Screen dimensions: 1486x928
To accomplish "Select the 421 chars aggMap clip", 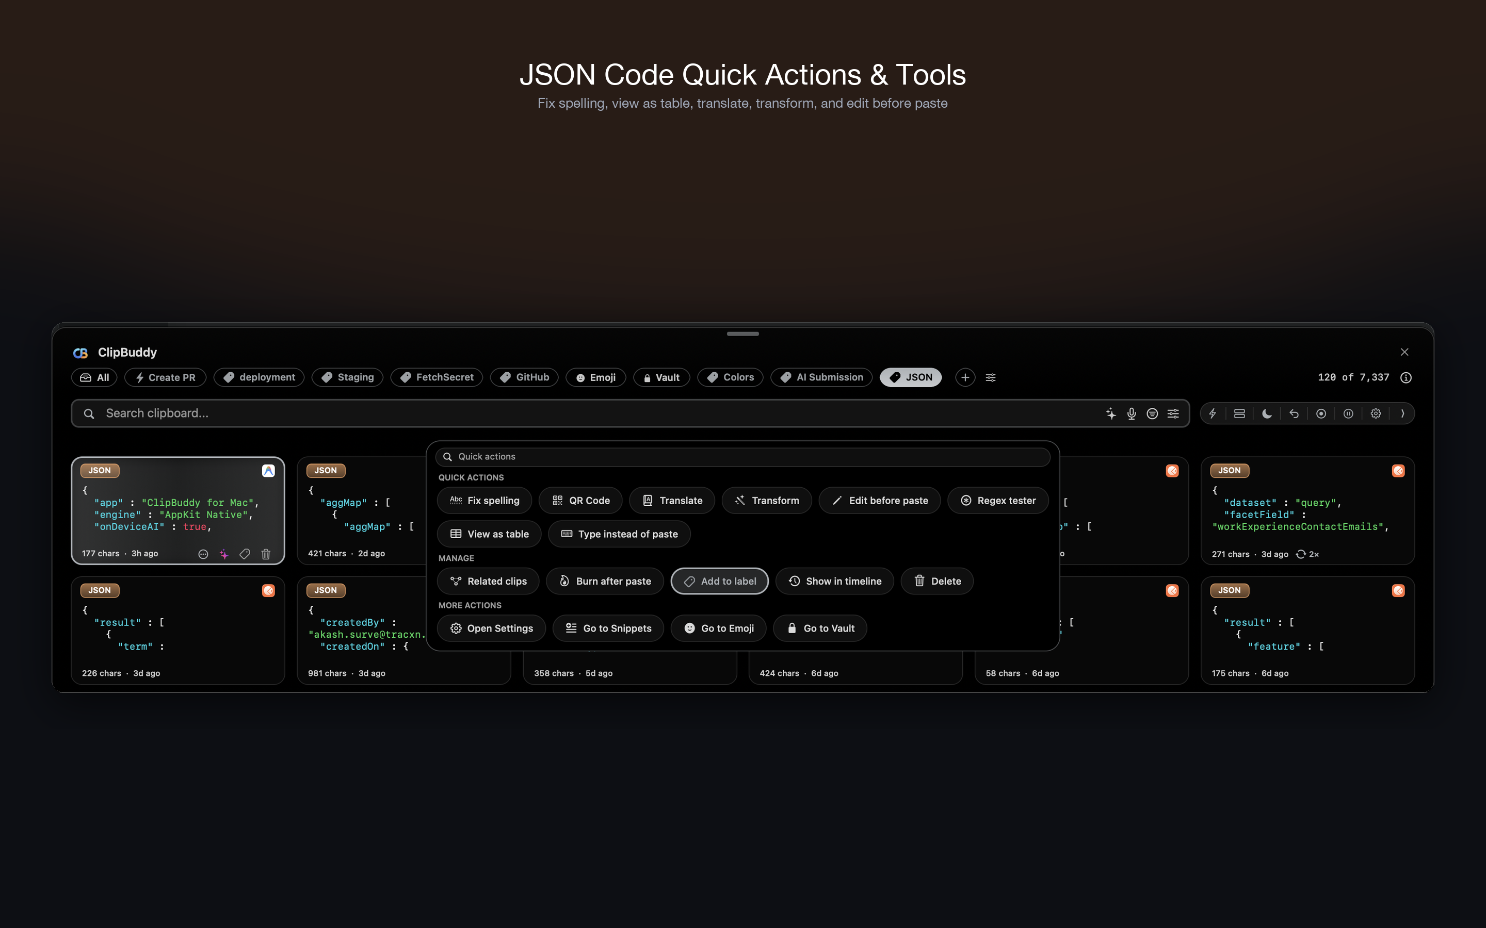I will [361, 510].
